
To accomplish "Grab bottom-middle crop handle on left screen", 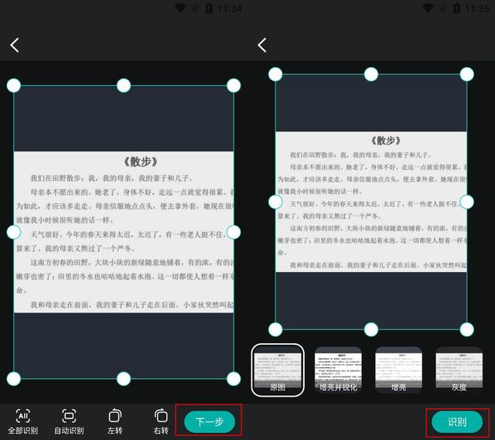I will 124,379.
